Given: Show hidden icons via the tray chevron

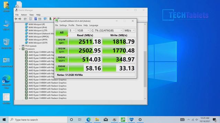Looking at the screenshot, I should pyautogui.click(x=188, y=120).
